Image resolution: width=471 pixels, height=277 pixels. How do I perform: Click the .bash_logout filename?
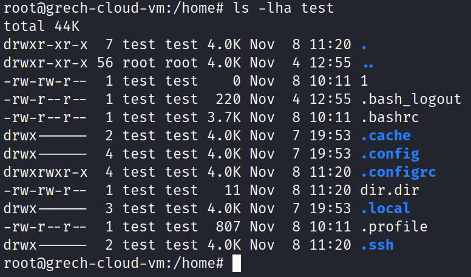point(411,99)
